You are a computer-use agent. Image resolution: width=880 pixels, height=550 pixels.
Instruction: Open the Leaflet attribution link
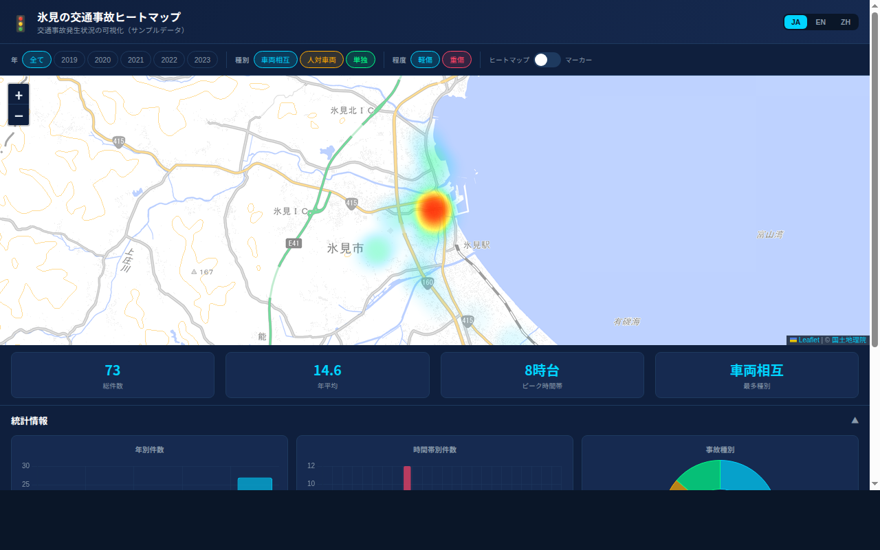[x=809, y=340]
